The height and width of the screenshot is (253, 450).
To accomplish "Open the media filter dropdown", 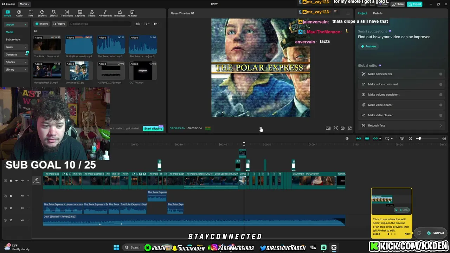I will 156,24.
